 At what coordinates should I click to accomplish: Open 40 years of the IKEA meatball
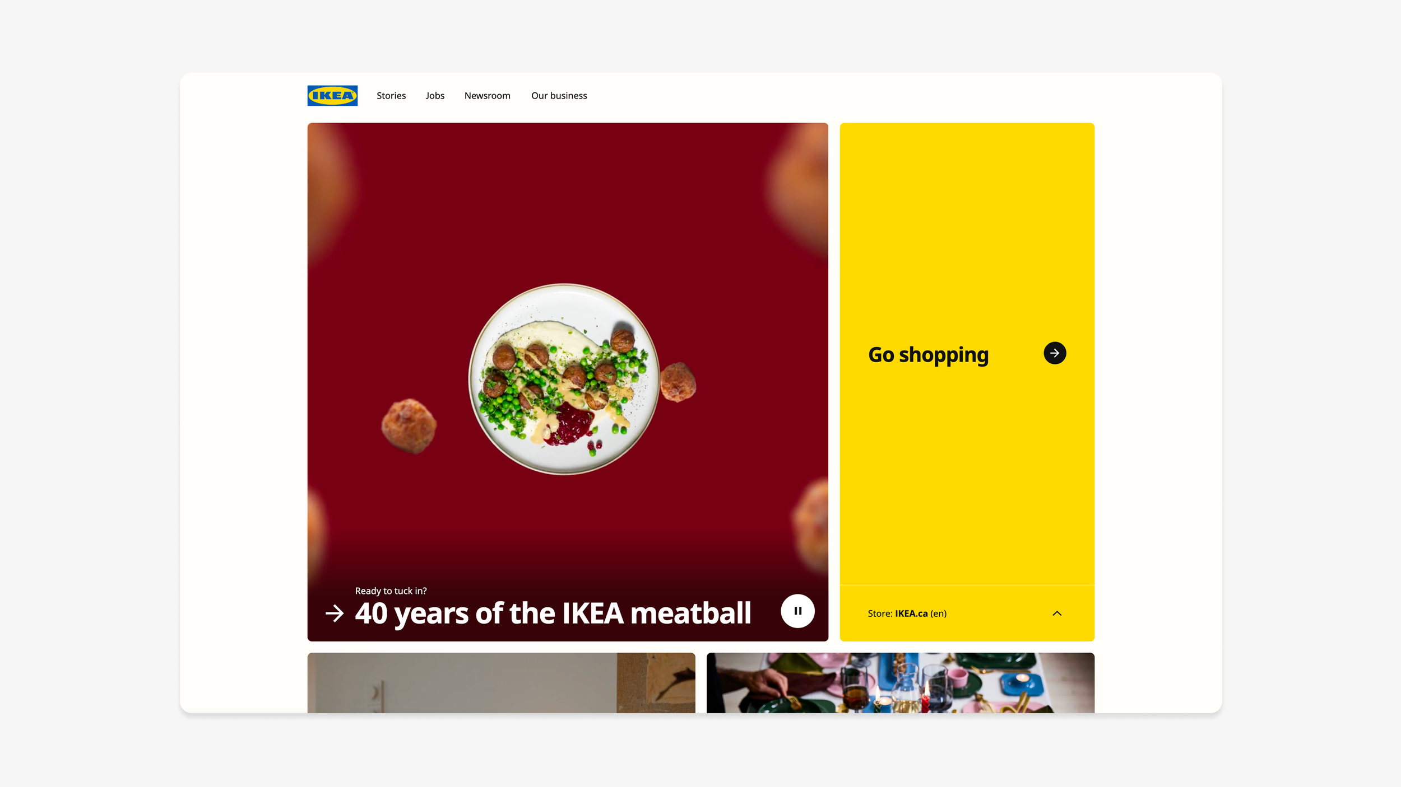(553, 613)
